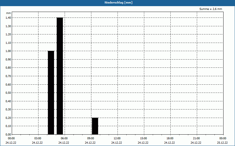Screen dimensions: 235x146
Task: Click the 09:00 time axis label
Action: (x=91, y=138)
